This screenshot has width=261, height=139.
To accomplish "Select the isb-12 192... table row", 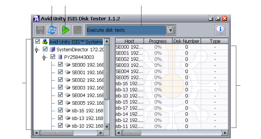I will [172, 120].
